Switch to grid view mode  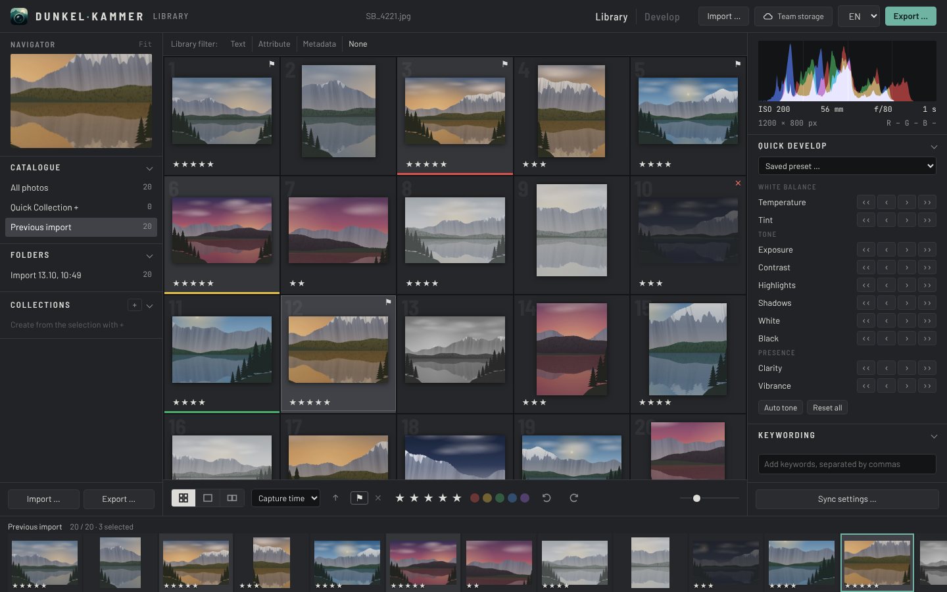[183, 498]
